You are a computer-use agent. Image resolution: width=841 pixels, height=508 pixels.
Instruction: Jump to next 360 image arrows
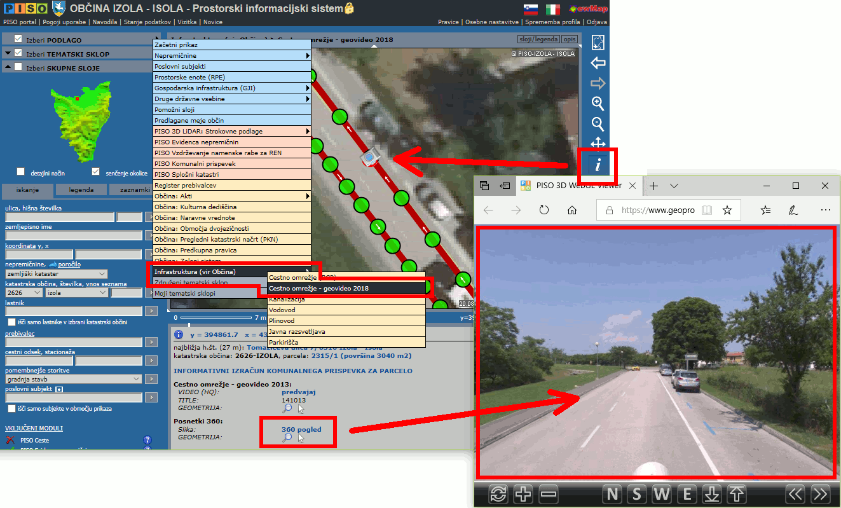point(820,493)
